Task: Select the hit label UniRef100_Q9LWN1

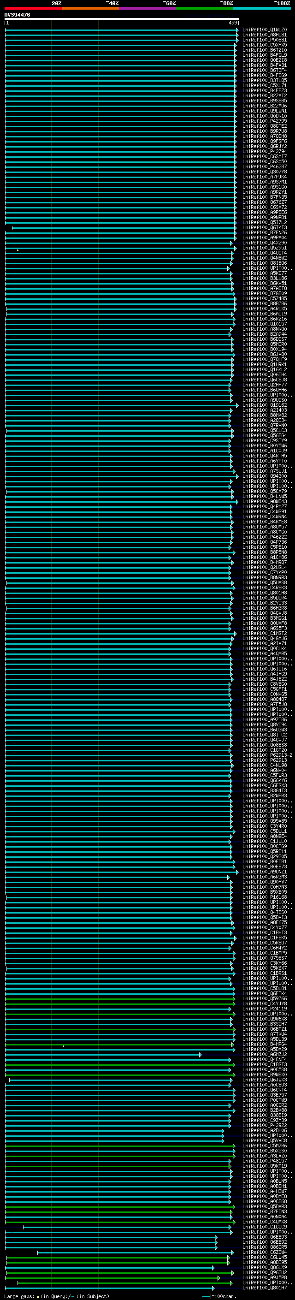Action: [265, 111]
